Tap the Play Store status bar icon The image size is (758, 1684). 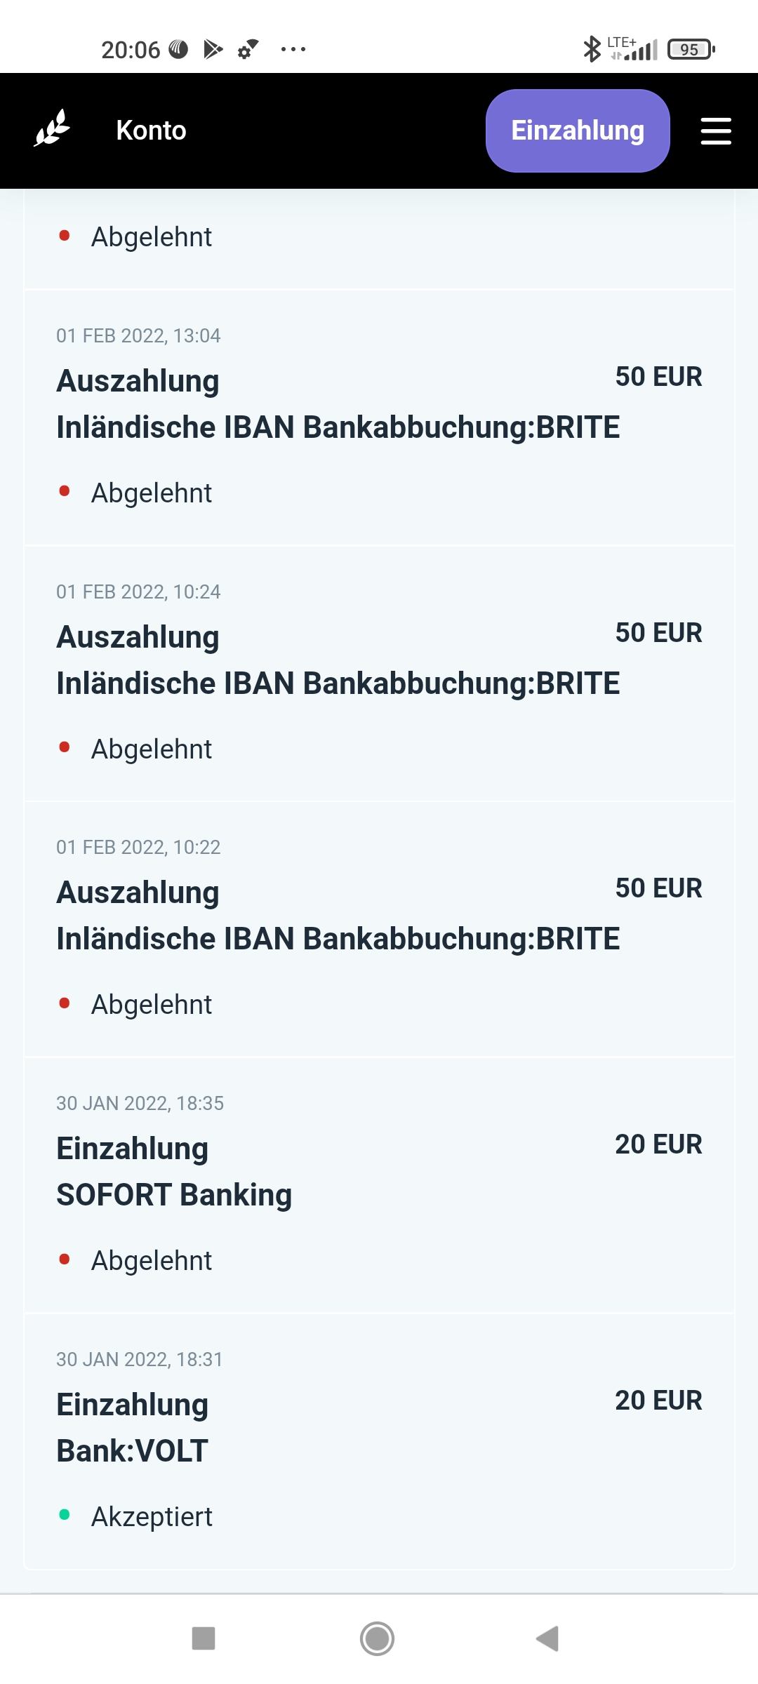(x=213, y=49)
